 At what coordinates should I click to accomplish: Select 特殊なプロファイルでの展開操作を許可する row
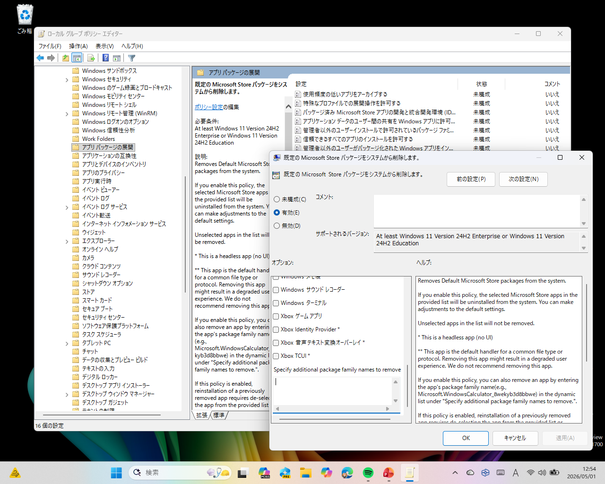[x=427, y=104]
